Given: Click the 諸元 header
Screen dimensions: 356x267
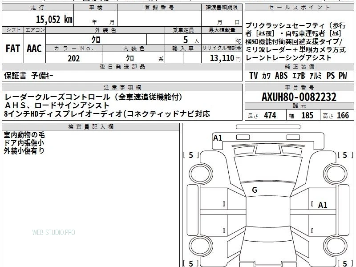Looking at the screenshot, I should (299, 106).
